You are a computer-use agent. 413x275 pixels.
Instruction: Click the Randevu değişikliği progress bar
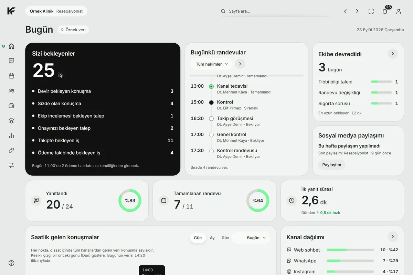[x=381, y=92]
